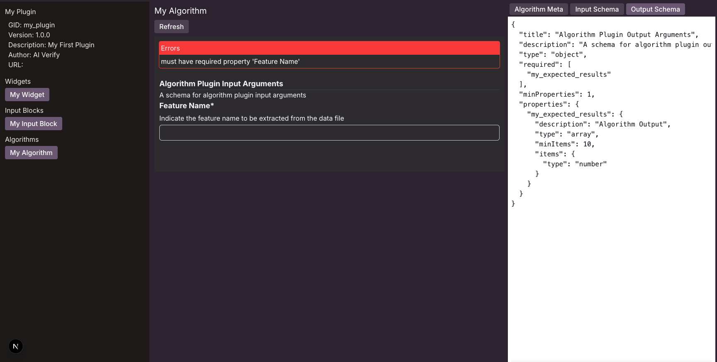Click the '"type": "array"' JSON line
This screenshot has width=717, height=362.
[567, 134]
